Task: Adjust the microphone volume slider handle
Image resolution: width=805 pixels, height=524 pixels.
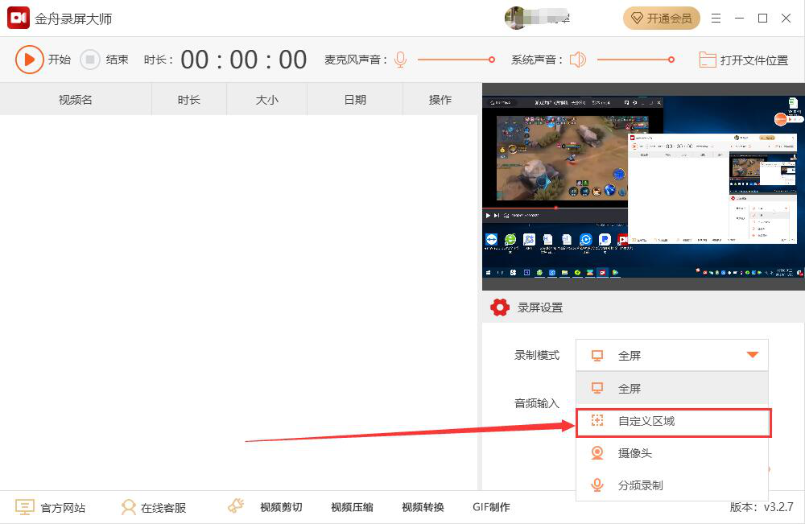Action: [491, 60]
